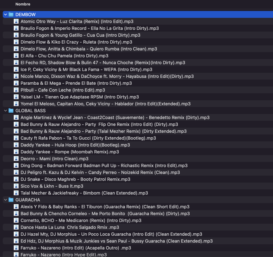Click mp3 icon for Ta To Gucci
Viewport: 273px width, 257px height.
click(16, 138)
